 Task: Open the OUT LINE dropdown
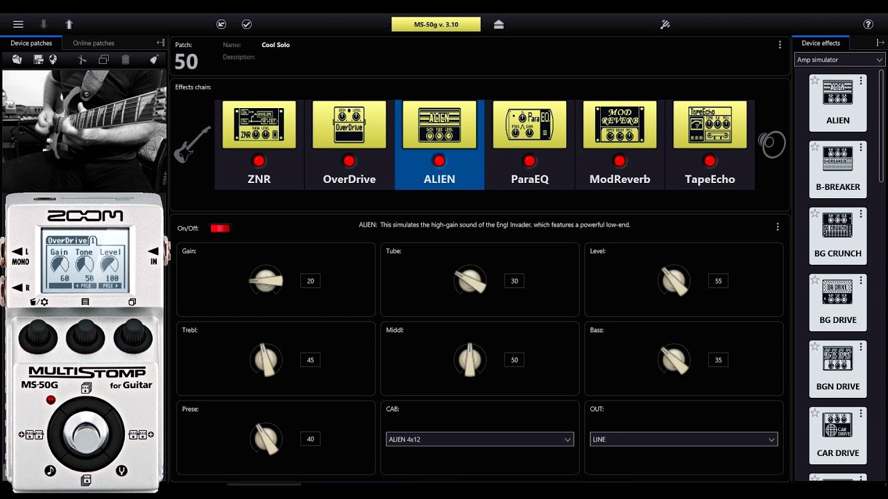[x=683, y=439]
